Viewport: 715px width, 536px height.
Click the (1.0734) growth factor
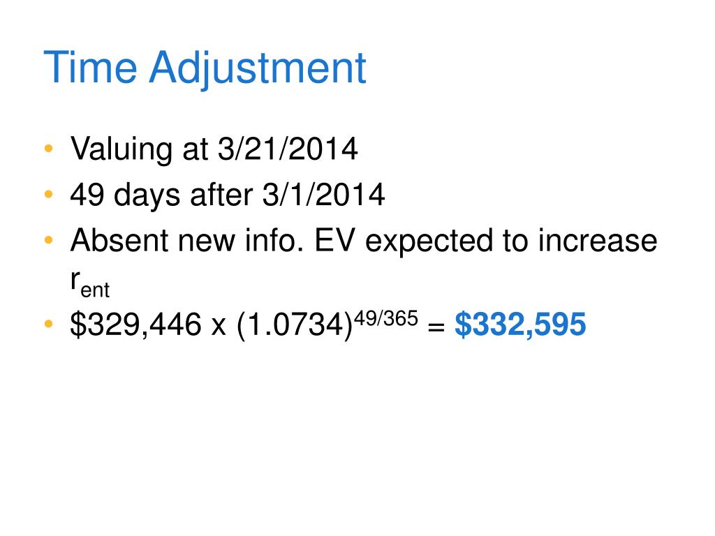click(293, 326)
